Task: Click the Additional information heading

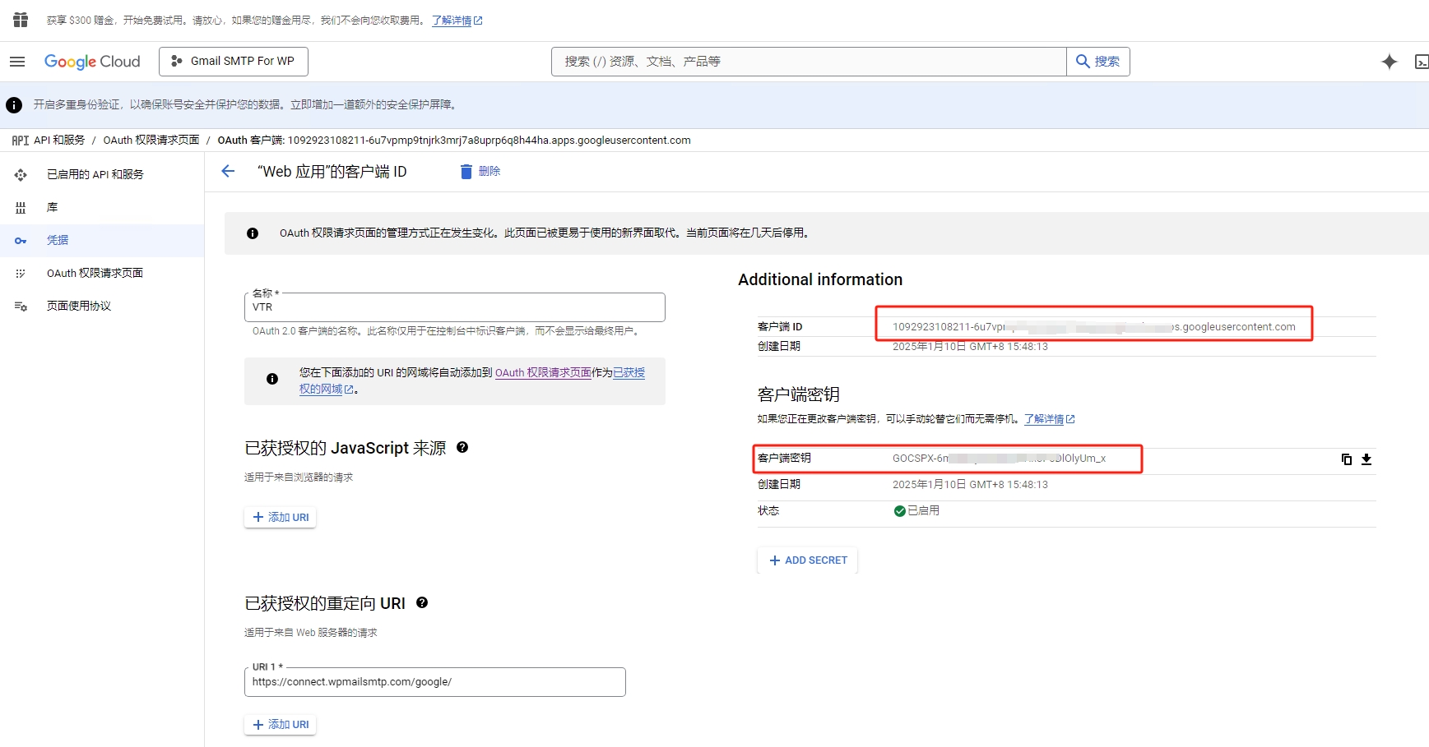Action: coord(820,279)
